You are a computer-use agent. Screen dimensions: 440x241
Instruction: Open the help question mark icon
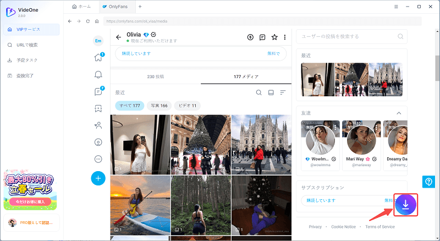[428, 182]
